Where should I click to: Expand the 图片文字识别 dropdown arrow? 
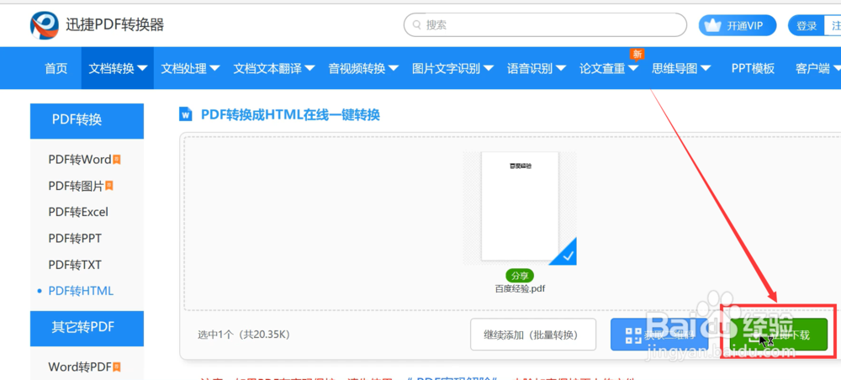pos(489,68)
